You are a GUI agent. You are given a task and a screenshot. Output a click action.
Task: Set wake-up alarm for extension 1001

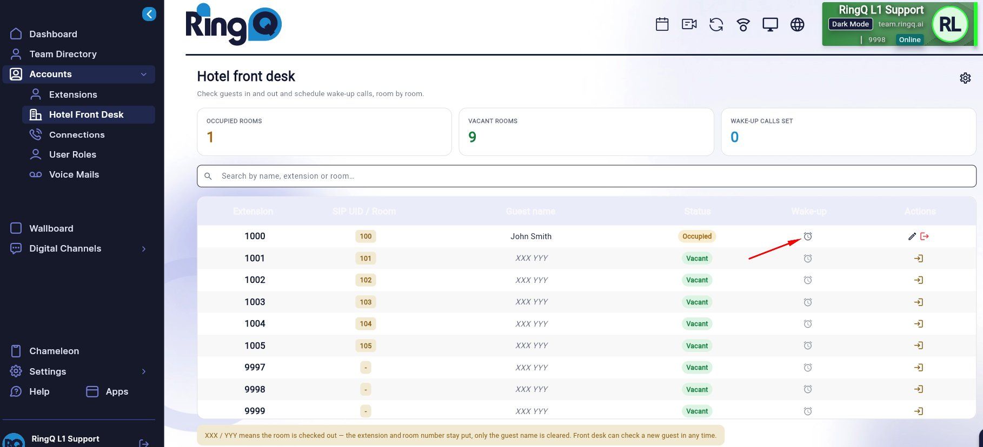click(808, 259)
